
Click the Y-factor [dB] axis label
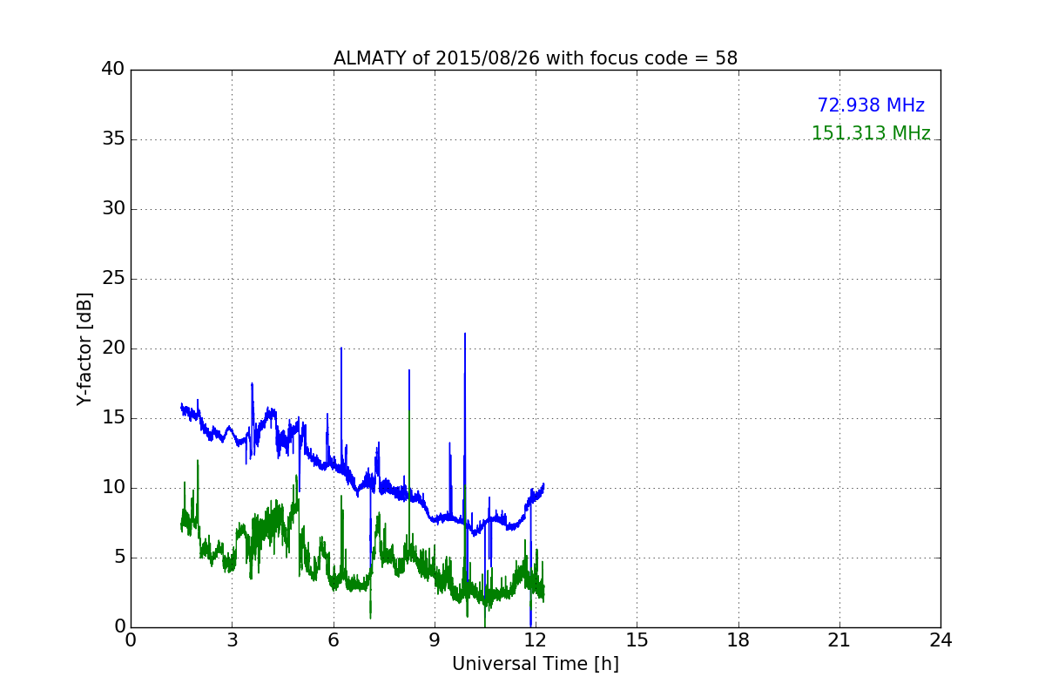coord(84,348)
